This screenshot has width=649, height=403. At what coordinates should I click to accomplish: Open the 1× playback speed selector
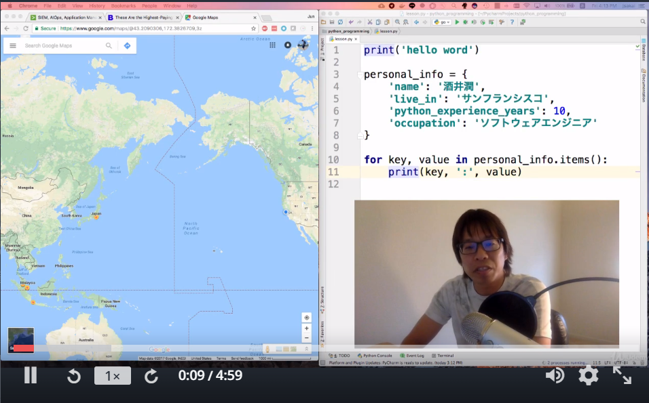pos(112,376)
